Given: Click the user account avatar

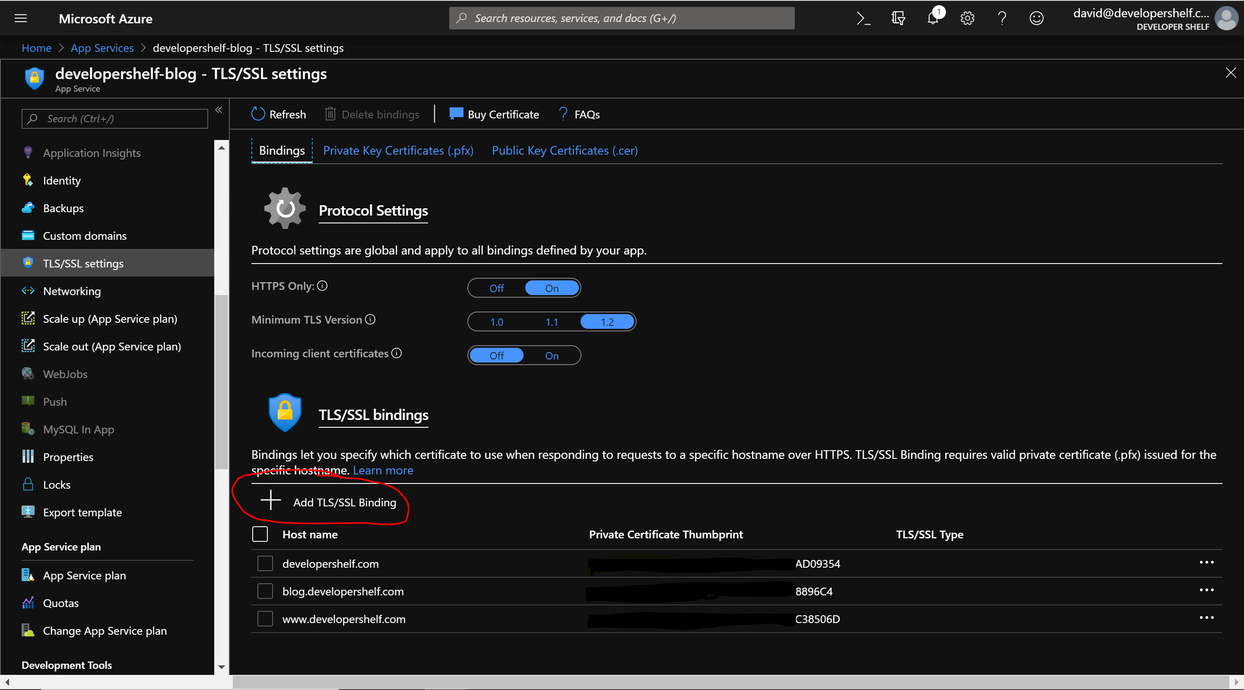Looking at the screenshot, I should 1226,18.
